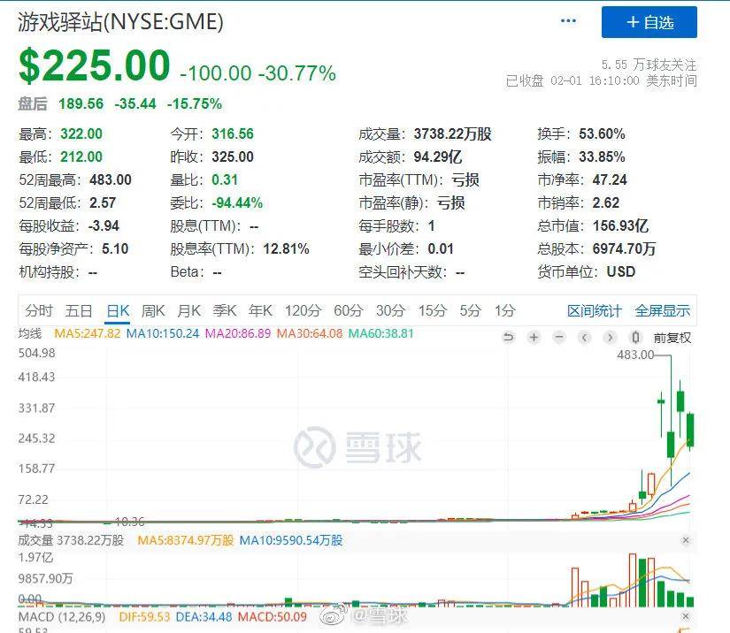This screenshot has height=633, width=730.
Task: Click the 自选 add-to-watchlist button
Action: click(649, 22)
